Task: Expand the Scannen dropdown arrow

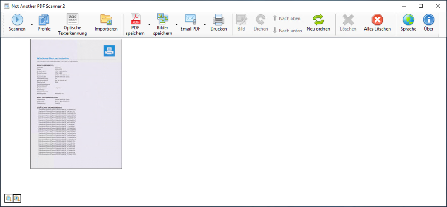Action: tap(32, 24)
